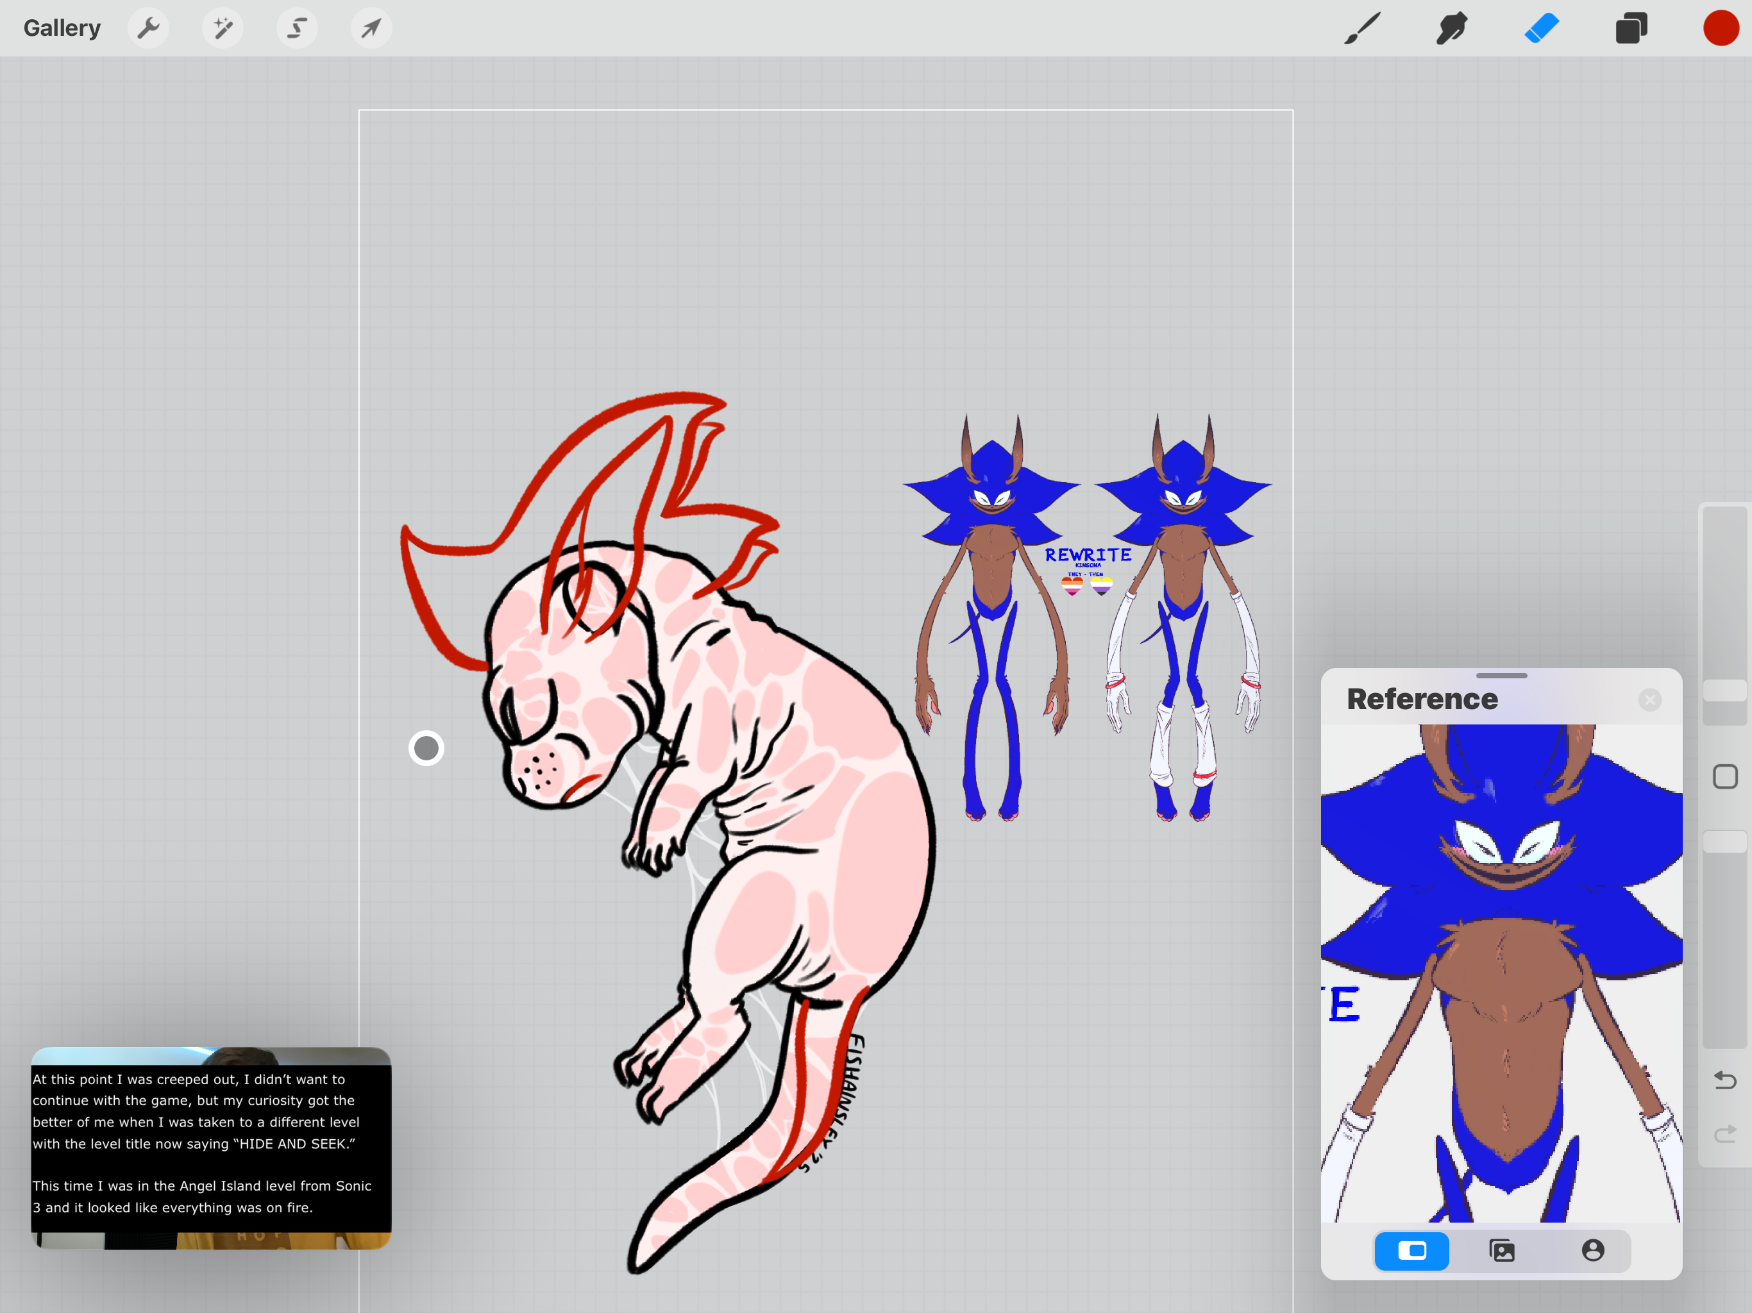1752x1313 pixels.
Task: Click the brush size slider handle
Action: tap(1724, 690)
